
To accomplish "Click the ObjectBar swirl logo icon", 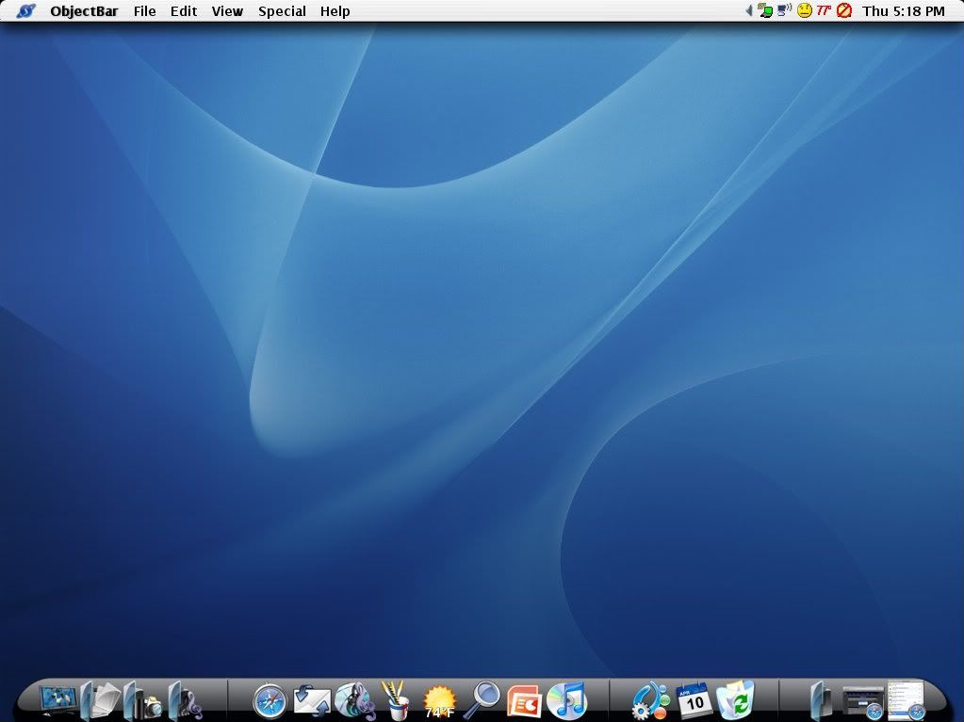I will click(25, 11).
